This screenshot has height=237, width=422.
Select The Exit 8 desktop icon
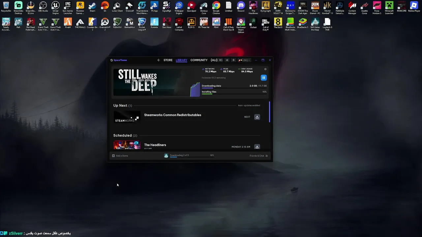pos(278,23)
